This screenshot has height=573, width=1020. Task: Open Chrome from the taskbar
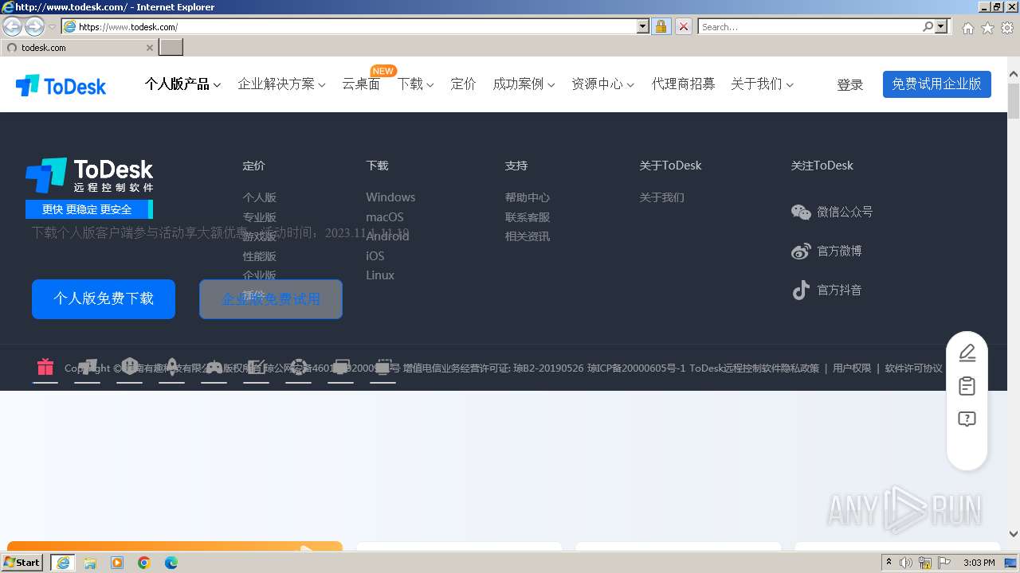coord(144,563)
